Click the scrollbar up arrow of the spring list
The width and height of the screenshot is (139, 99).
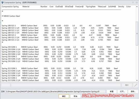(137, 7)
